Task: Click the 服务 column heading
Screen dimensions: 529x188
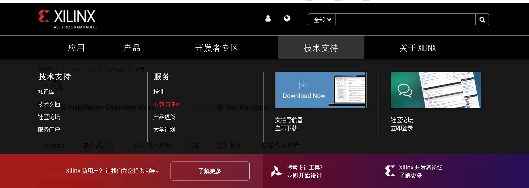Action: tap(162, 77)
